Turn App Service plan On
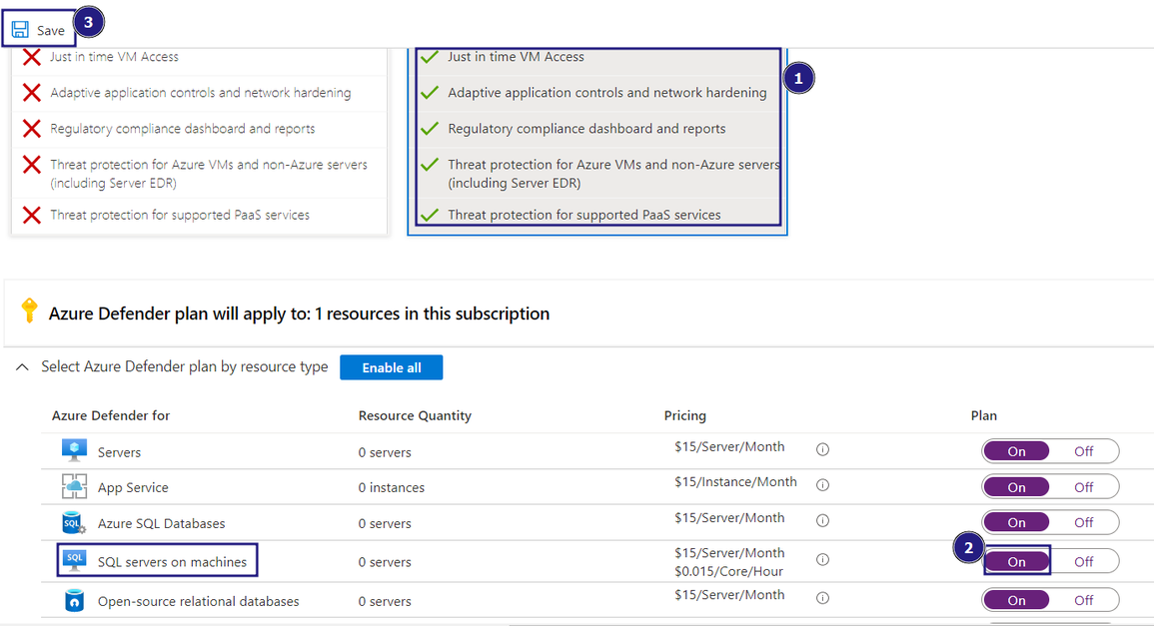 coord(1016,487)
